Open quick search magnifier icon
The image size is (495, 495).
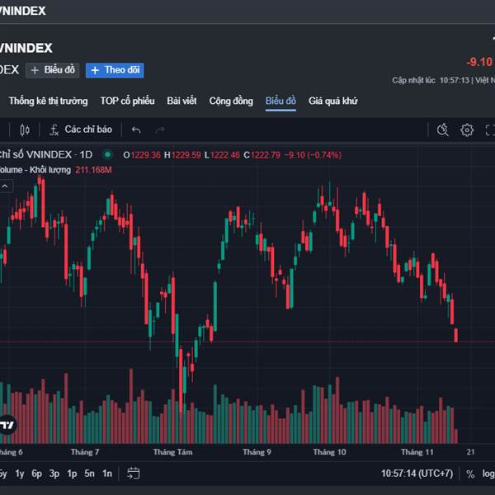point(442,130)
